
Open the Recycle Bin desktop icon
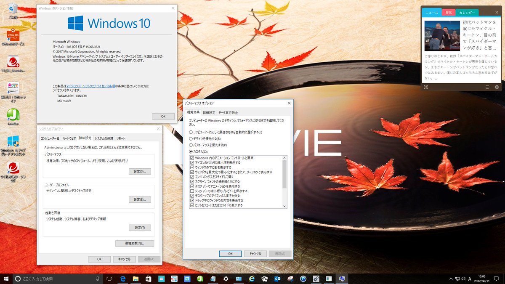(x=13, y=11)
